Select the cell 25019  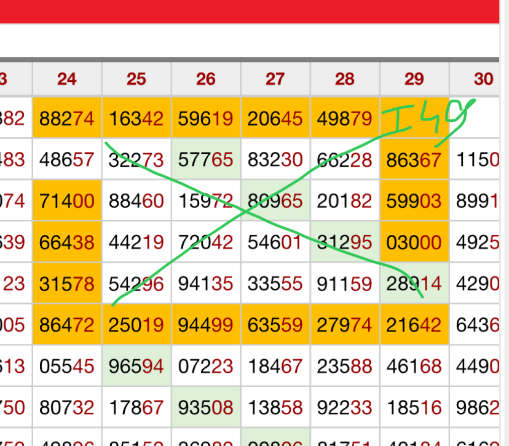[x=136, y=325]
